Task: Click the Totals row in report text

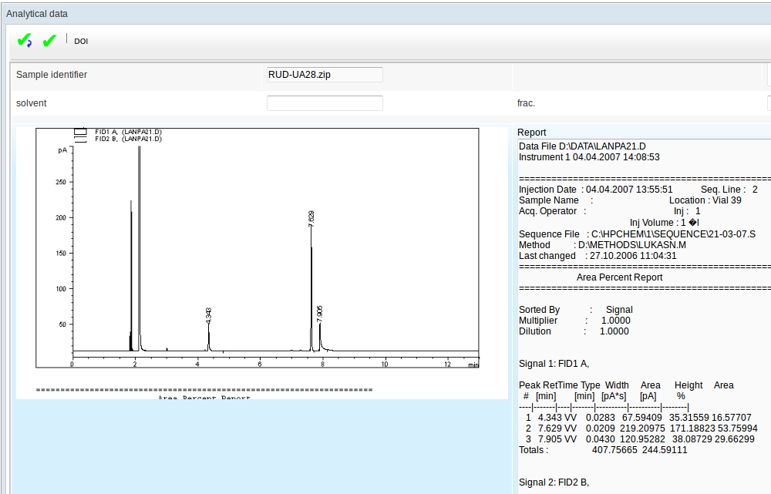Action: tap(603, 450)
